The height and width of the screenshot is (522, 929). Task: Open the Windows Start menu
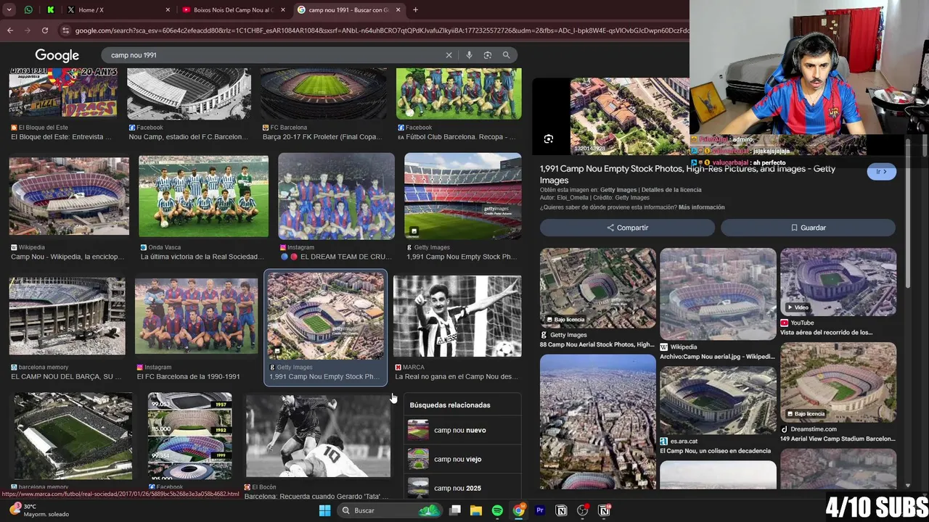tap(324, 510)
